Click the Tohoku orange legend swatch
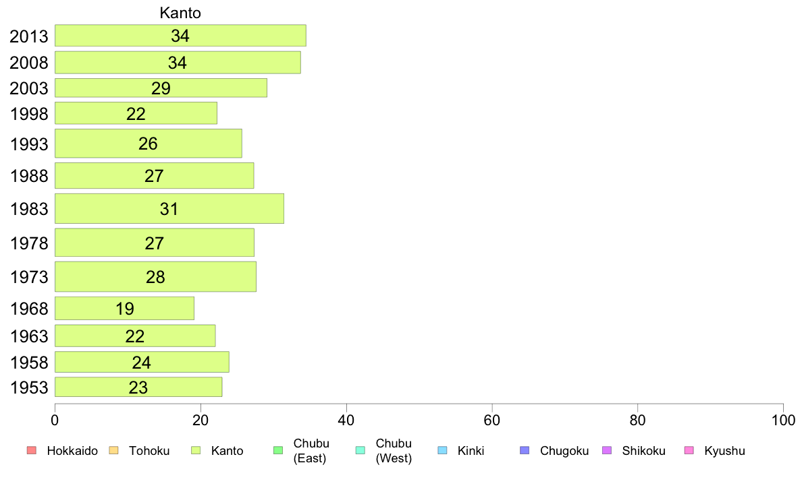 coord(113,451)
